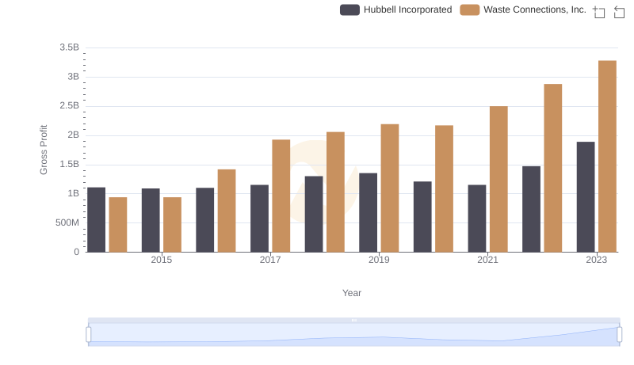Toggle Waste Connections, Inc. legend series
Screen dimensions: 634x365
point(523,10)
